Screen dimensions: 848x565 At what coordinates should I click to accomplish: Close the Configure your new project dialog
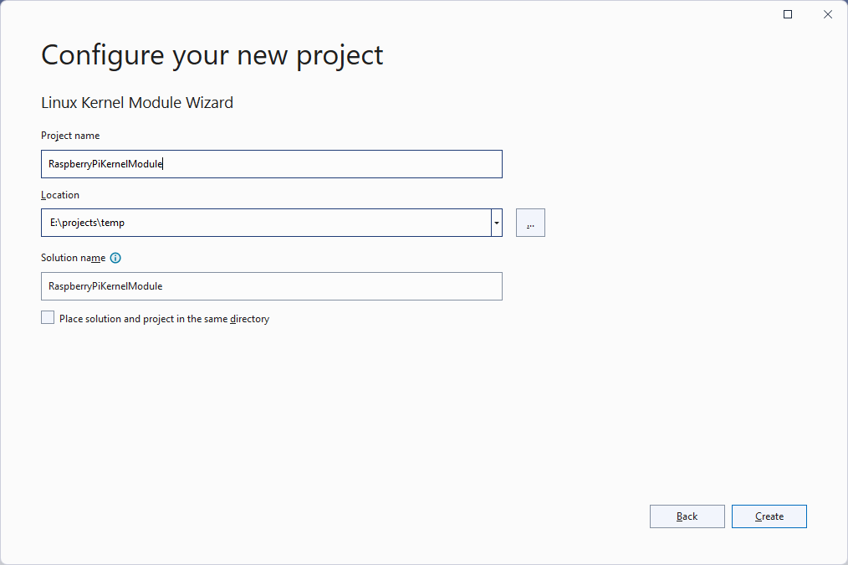(828, 14)
